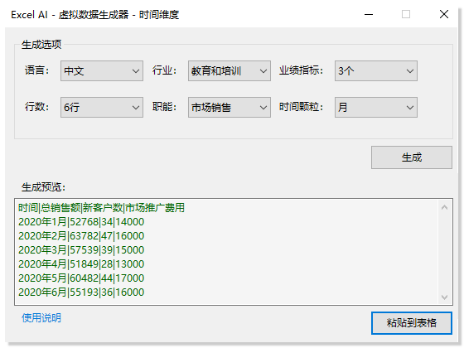Minimize the Excel AI dialog window
The height and width of the screenshot is (348, 464).
tap(369, 14)
